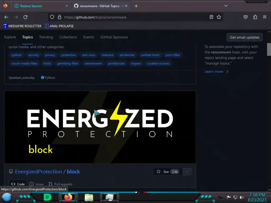Image resolution: width=271 pixels, height=203 pixels.
Task: Open the EnergizedProtection owner link
Action: (38, 172)
